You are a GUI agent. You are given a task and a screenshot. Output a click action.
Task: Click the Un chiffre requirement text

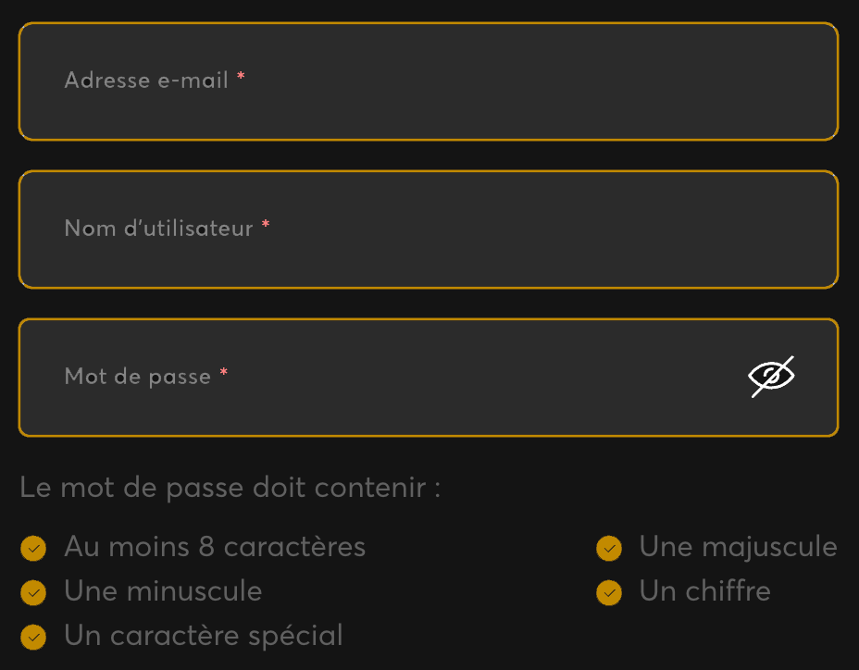click(x=705, y=590)
